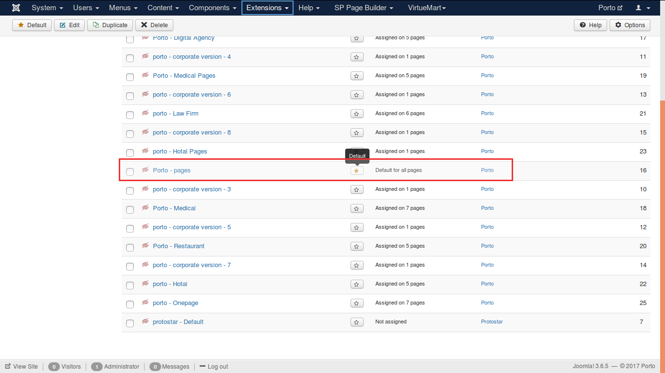
Task: Click the star for corporate version - 7
Action: tap(357, 266)
